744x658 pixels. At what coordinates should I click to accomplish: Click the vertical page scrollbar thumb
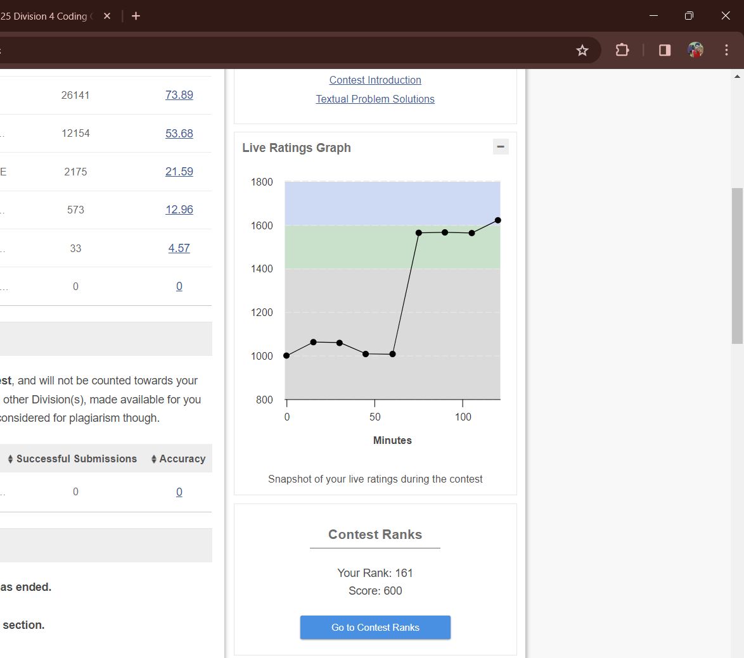(737, 266)
